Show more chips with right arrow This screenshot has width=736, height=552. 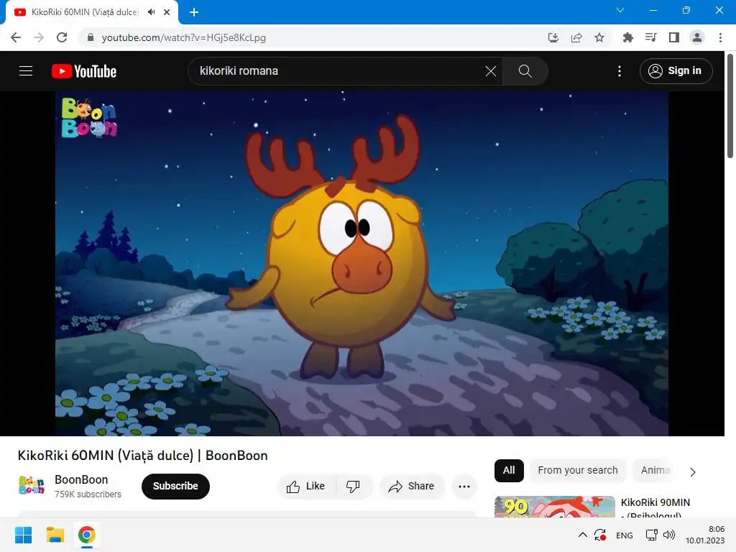tap(693, 471)
